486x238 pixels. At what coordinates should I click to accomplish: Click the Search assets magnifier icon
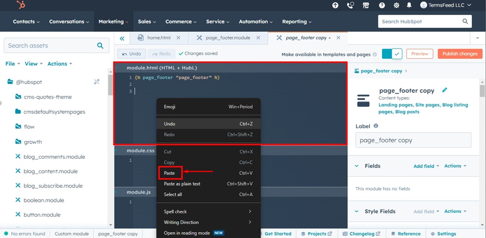click(x=100, y=46)
